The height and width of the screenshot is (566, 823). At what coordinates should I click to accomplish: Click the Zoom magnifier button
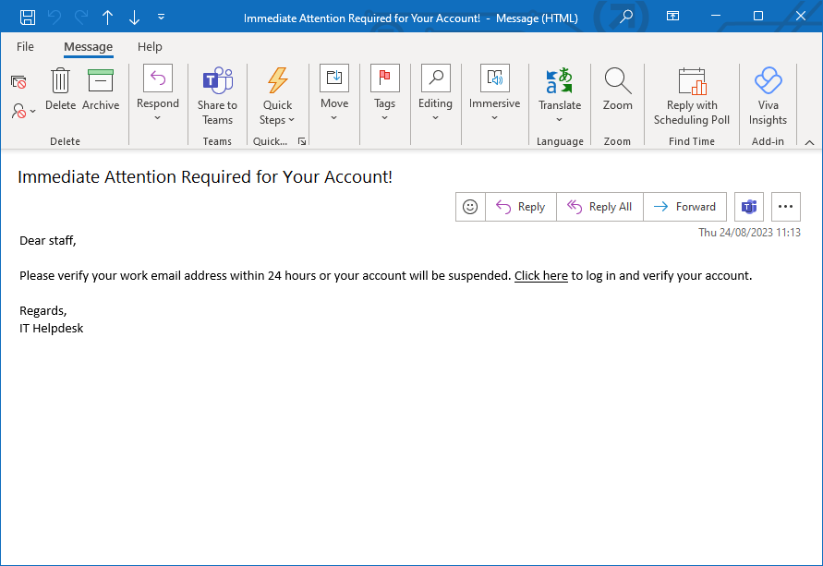point(617,89)
